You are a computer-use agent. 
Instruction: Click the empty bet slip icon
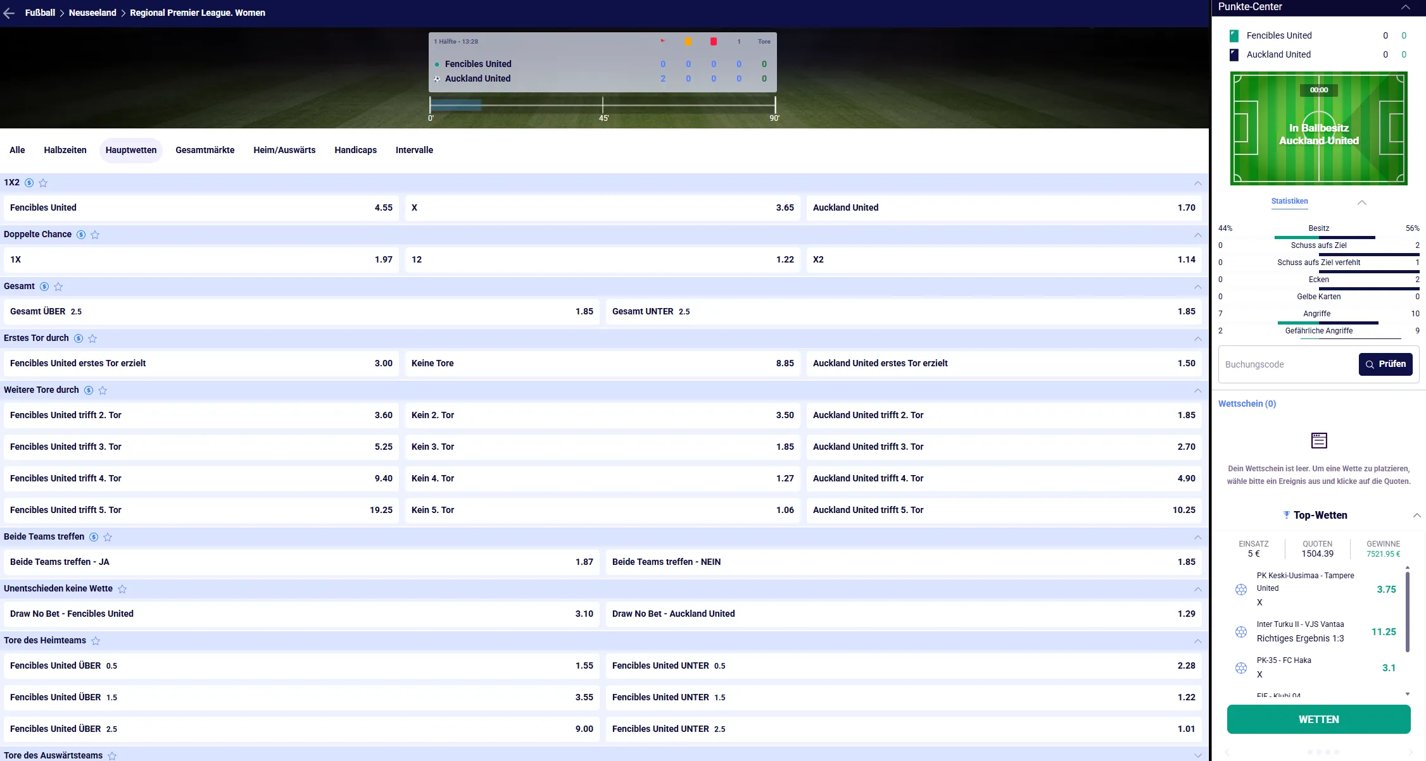pos(1319,440)
